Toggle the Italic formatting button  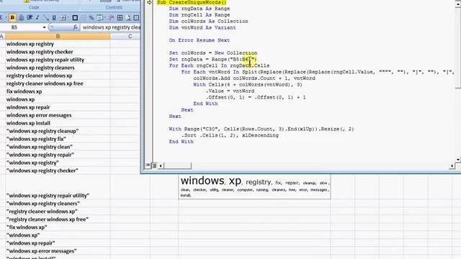[37, 18]
